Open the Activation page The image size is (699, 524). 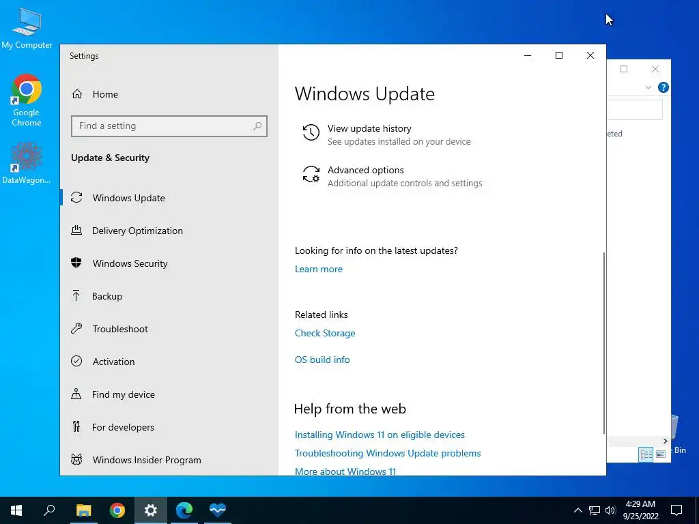(x=113, y=362)
